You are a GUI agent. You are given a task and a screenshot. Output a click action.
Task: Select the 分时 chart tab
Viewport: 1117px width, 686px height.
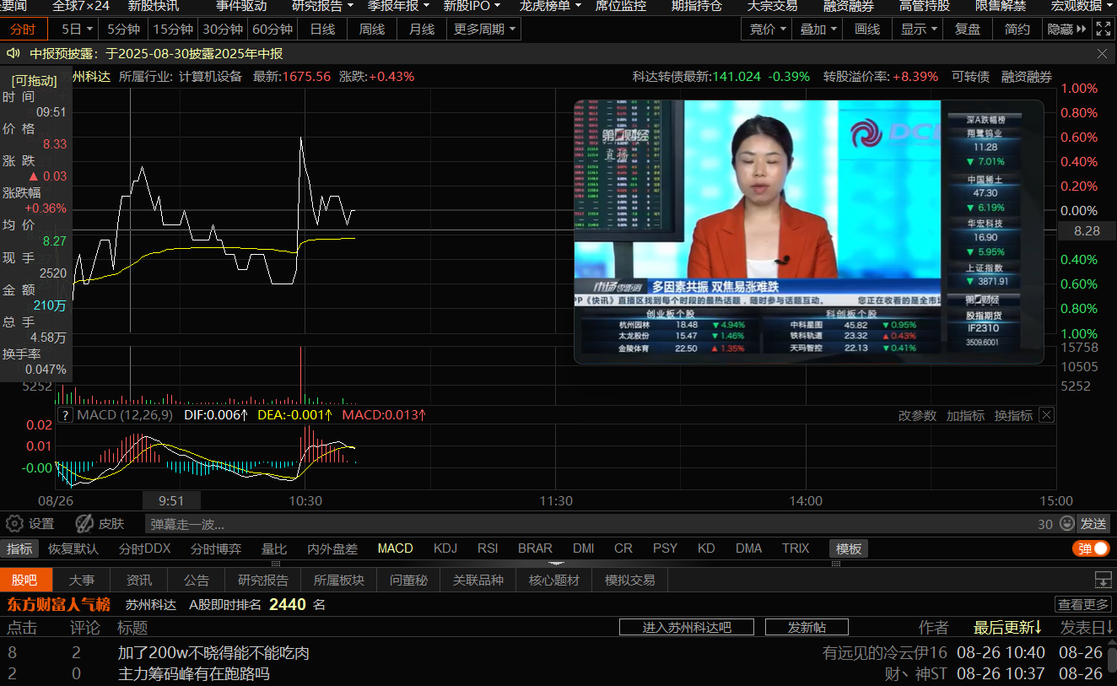coord(24,29)
